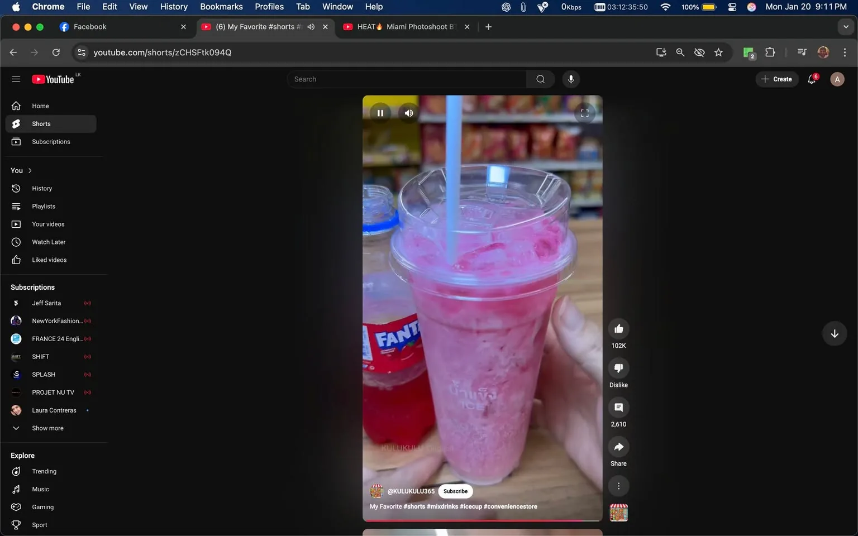The image size is (858, 536).
Task: Select Shorts in the sidebar
Action: 40,123
